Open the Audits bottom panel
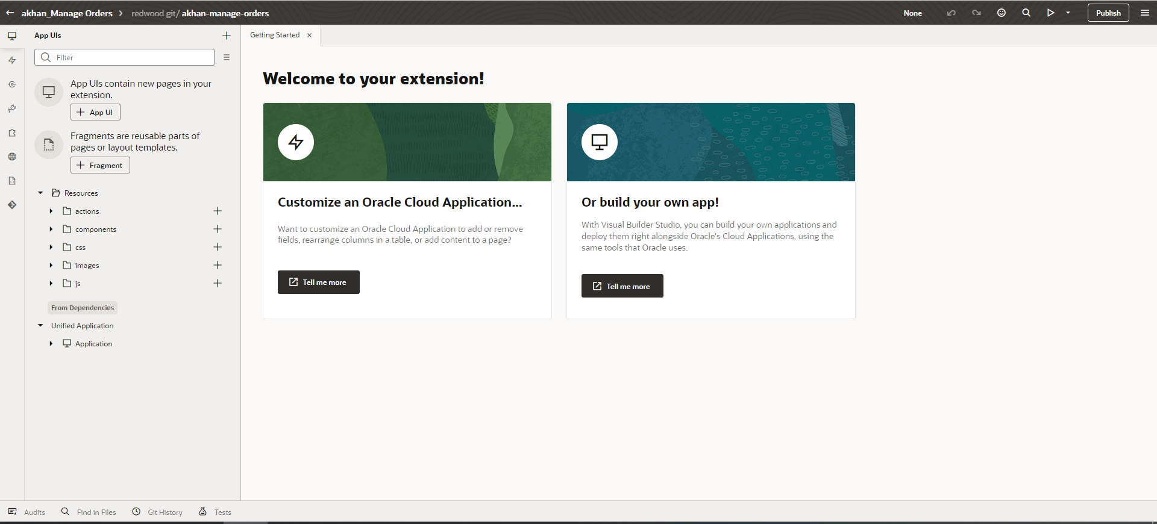The width and height of the screenshot is (1157, 524). (27, 512)
